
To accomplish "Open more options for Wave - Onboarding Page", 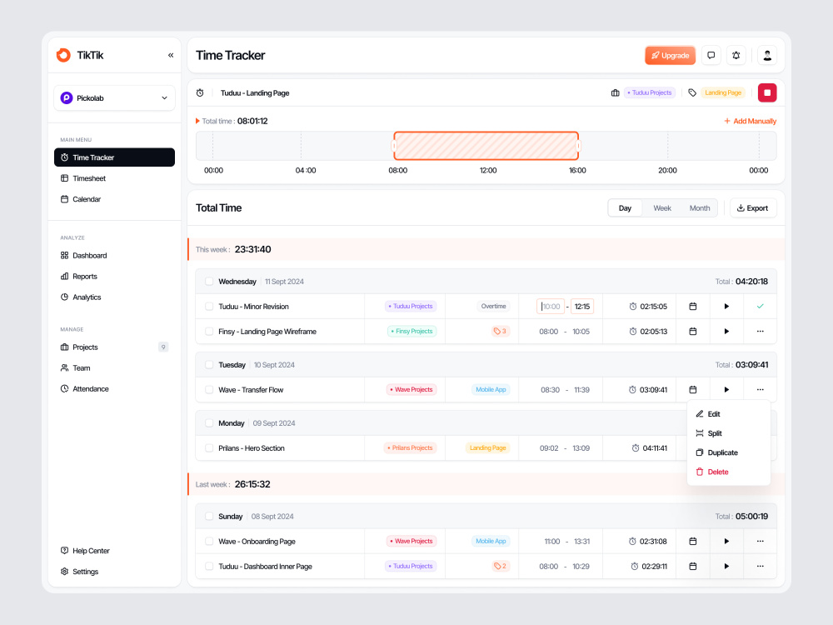I will point(761,542).
